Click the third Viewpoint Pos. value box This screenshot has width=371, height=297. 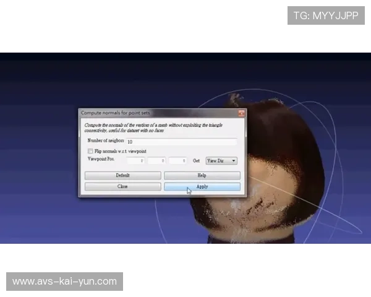(x=178, y=161)
